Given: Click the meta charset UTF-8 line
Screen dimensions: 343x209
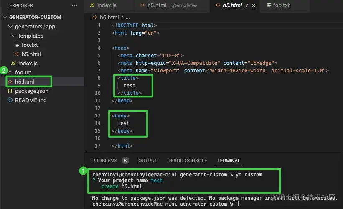Looking at the screenshot, I should click(151, 56).
